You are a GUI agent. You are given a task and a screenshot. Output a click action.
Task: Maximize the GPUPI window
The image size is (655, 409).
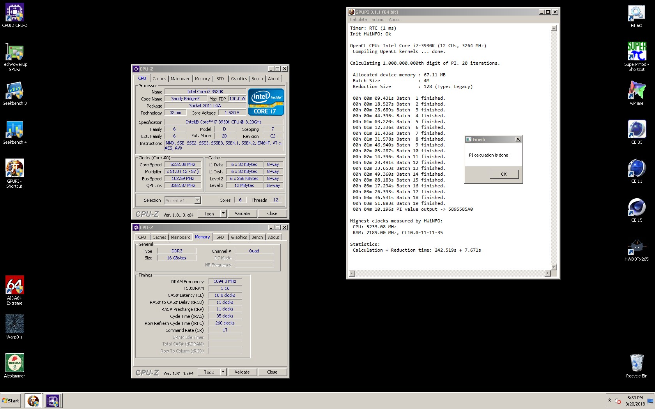click(x=548, y=12)
